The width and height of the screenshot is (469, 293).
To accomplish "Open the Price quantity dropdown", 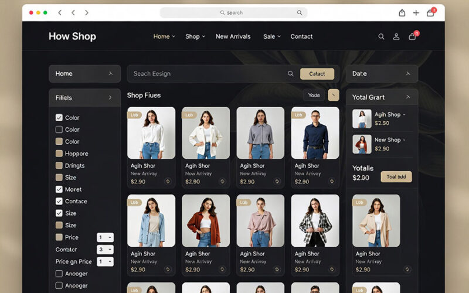I will pyautogui.click(x=105, y=237).
